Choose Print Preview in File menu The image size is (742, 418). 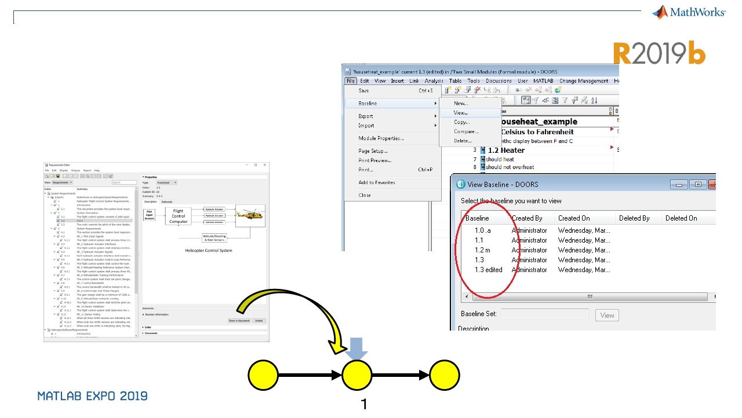coord(392,160)
